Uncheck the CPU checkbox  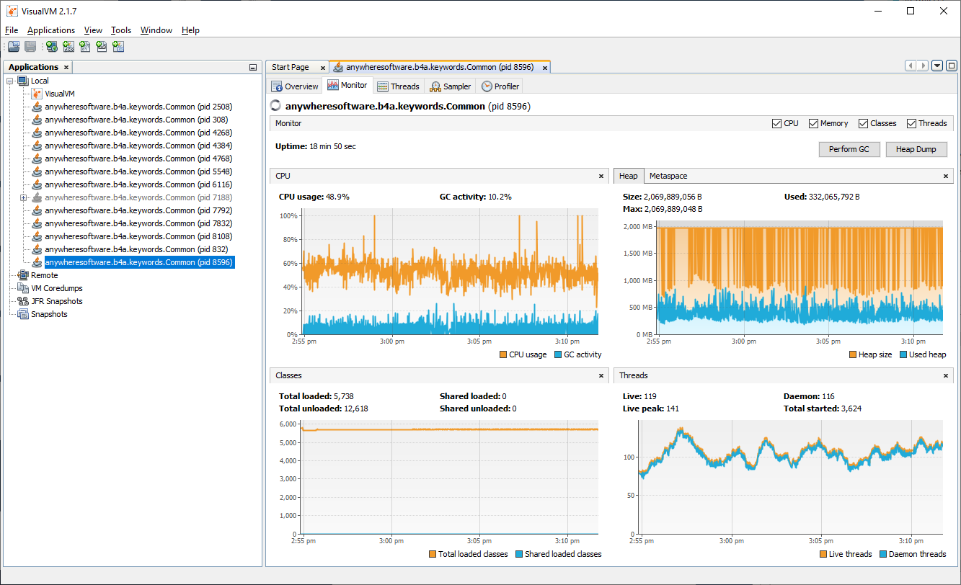(776, 123)
